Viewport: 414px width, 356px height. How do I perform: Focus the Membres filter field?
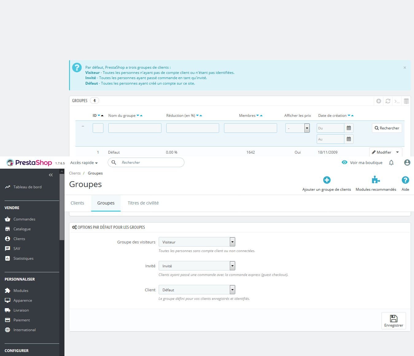click(x=250, y=128)
